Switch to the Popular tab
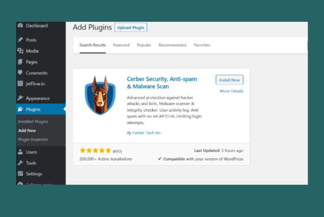 tap(144, 45)
